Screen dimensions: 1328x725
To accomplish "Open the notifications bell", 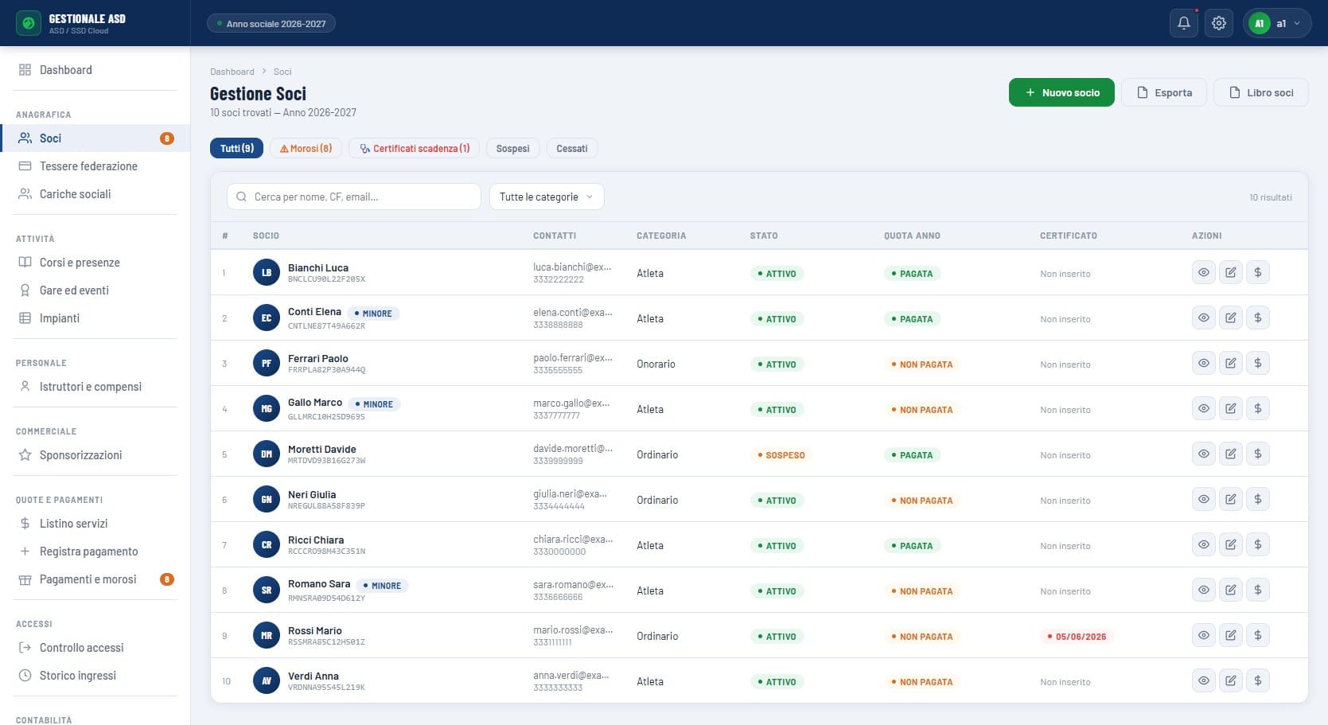I will pos(1184,23).
